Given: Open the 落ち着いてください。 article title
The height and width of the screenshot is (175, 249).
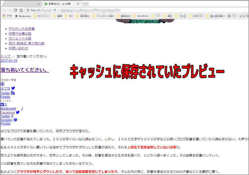Looking at the screenshot, I should tap(25, 70).
